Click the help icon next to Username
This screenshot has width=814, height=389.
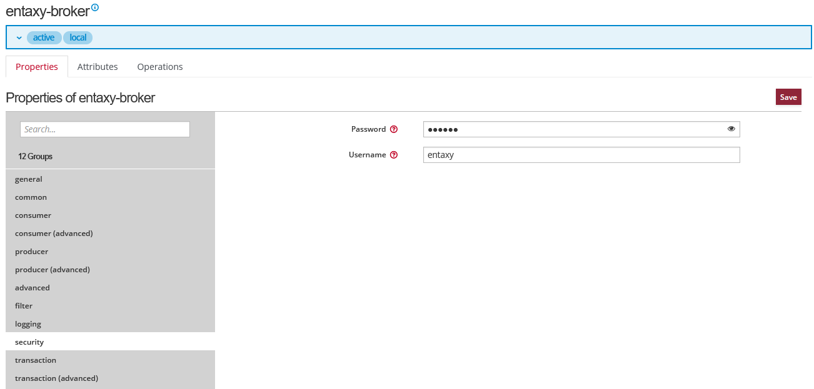tap(394, 155)
